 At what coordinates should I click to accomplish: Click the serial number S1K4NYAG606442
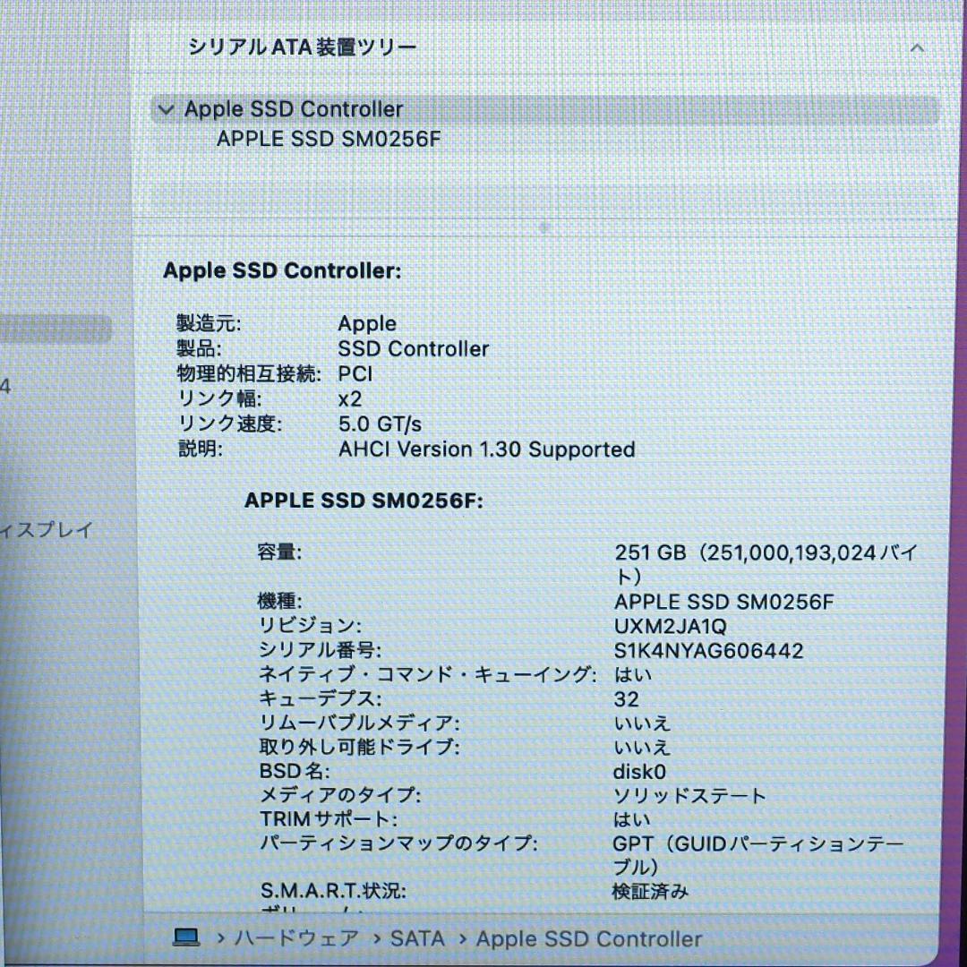point(708,651)
